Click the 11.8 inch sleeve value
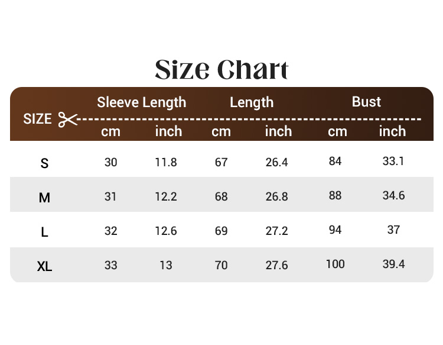The image size is (443, 345). click(166, 162)
